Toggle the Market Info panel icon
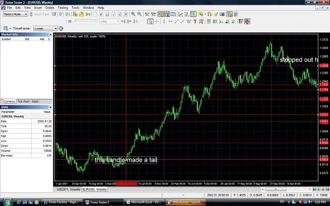 coord(161,14)
